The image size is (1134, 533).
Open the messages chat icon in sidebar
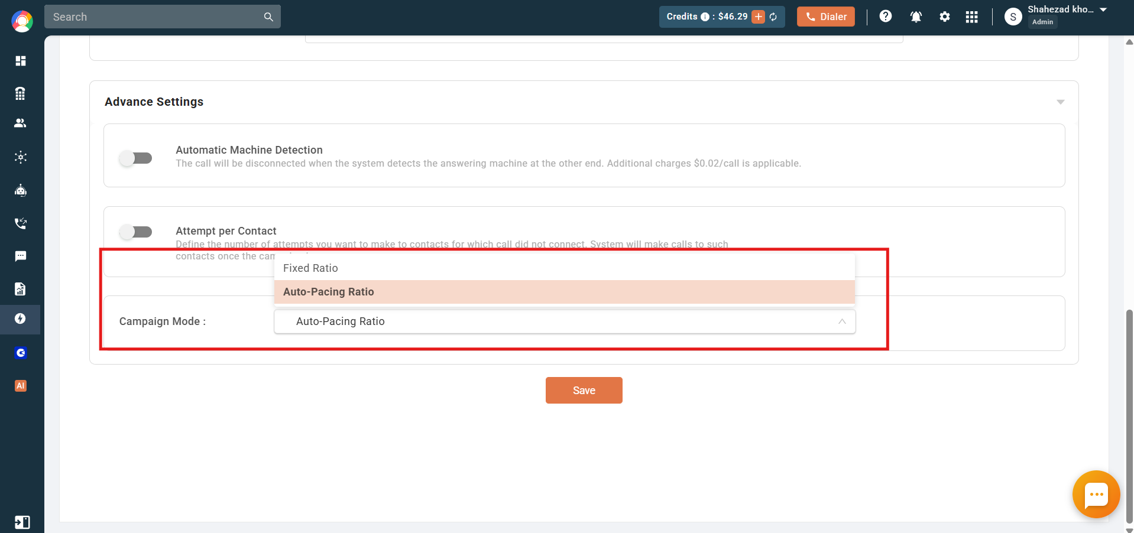click(21, 256)
